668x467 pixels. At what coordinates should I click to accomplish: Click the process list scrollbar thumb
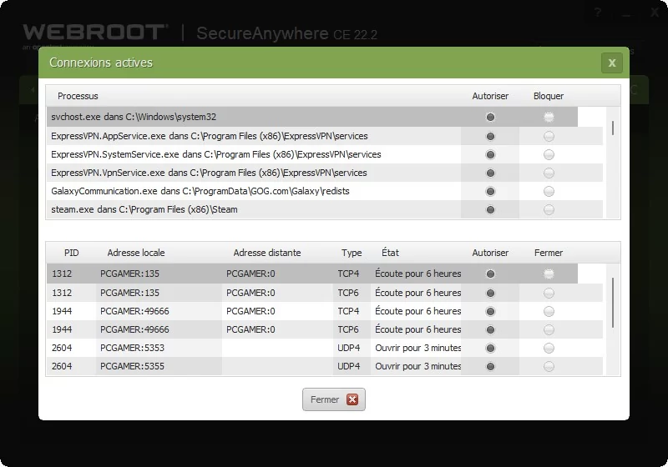point(613,128)
